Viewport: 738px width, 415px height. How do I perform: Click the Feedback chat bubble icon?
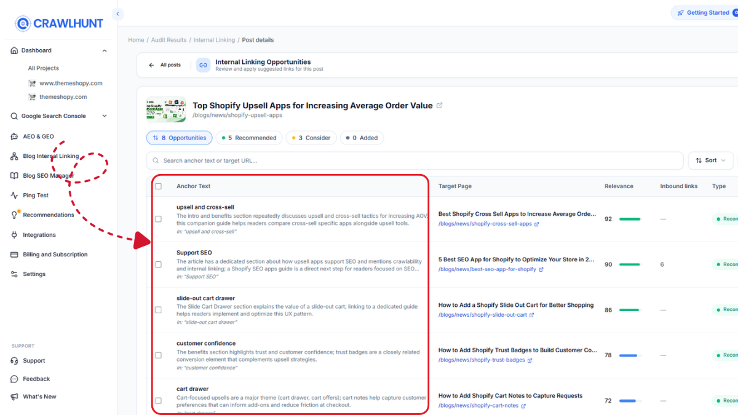(14, 379)
